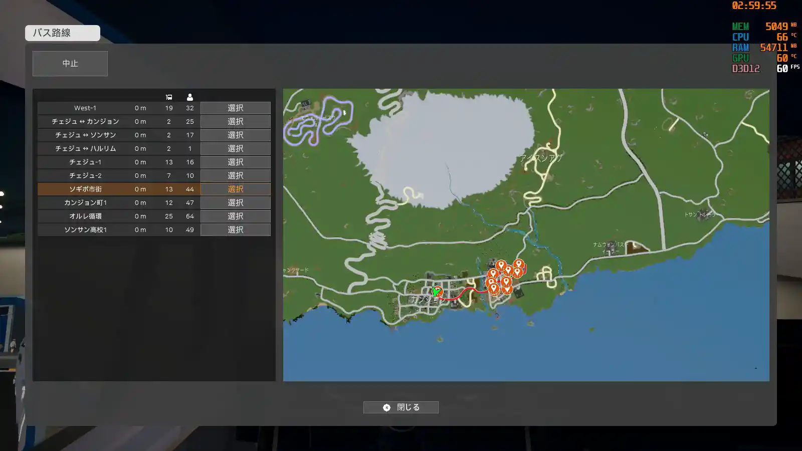Click the purple race track on map
802x451 pixels.
pos(321,120)
